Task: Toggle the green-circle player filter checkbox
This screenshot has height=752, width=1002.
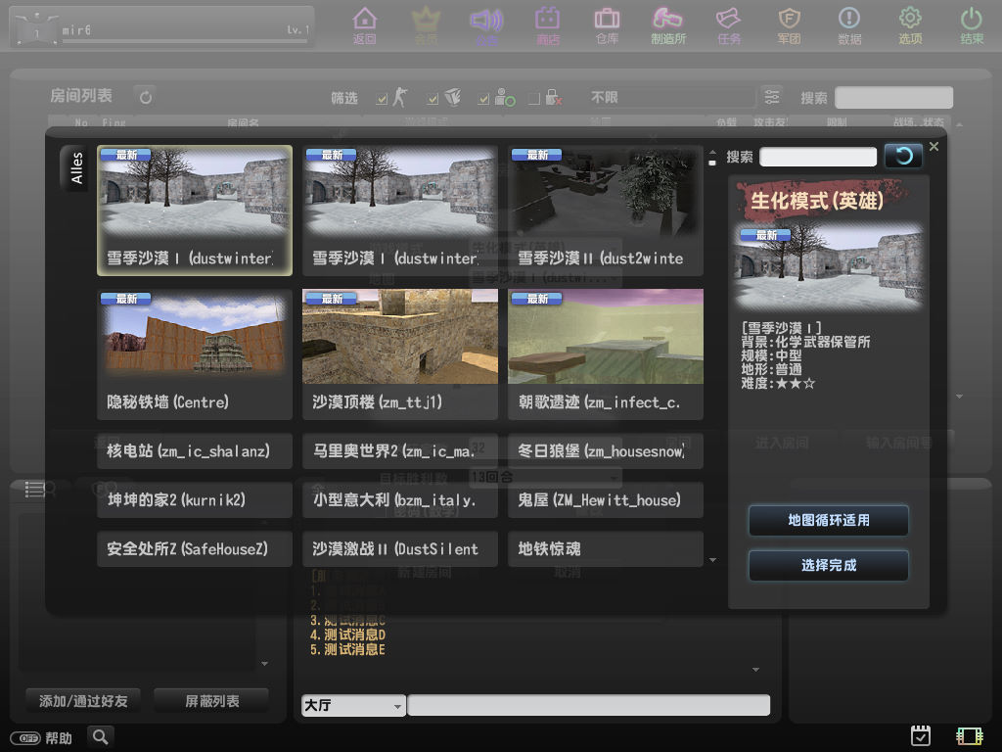Action: (x=483, y=99)
